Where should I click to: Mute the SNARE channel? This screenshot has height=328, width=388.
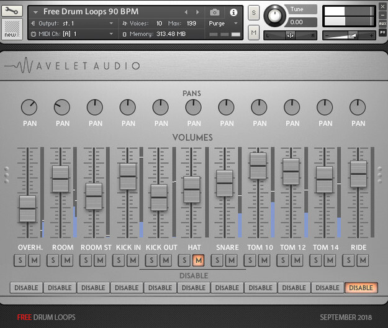[x=232, y=260]
